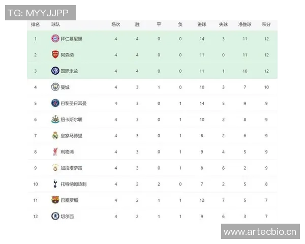Click the Bayern Munich club logo
305x244 pixels.
[55, 39]
